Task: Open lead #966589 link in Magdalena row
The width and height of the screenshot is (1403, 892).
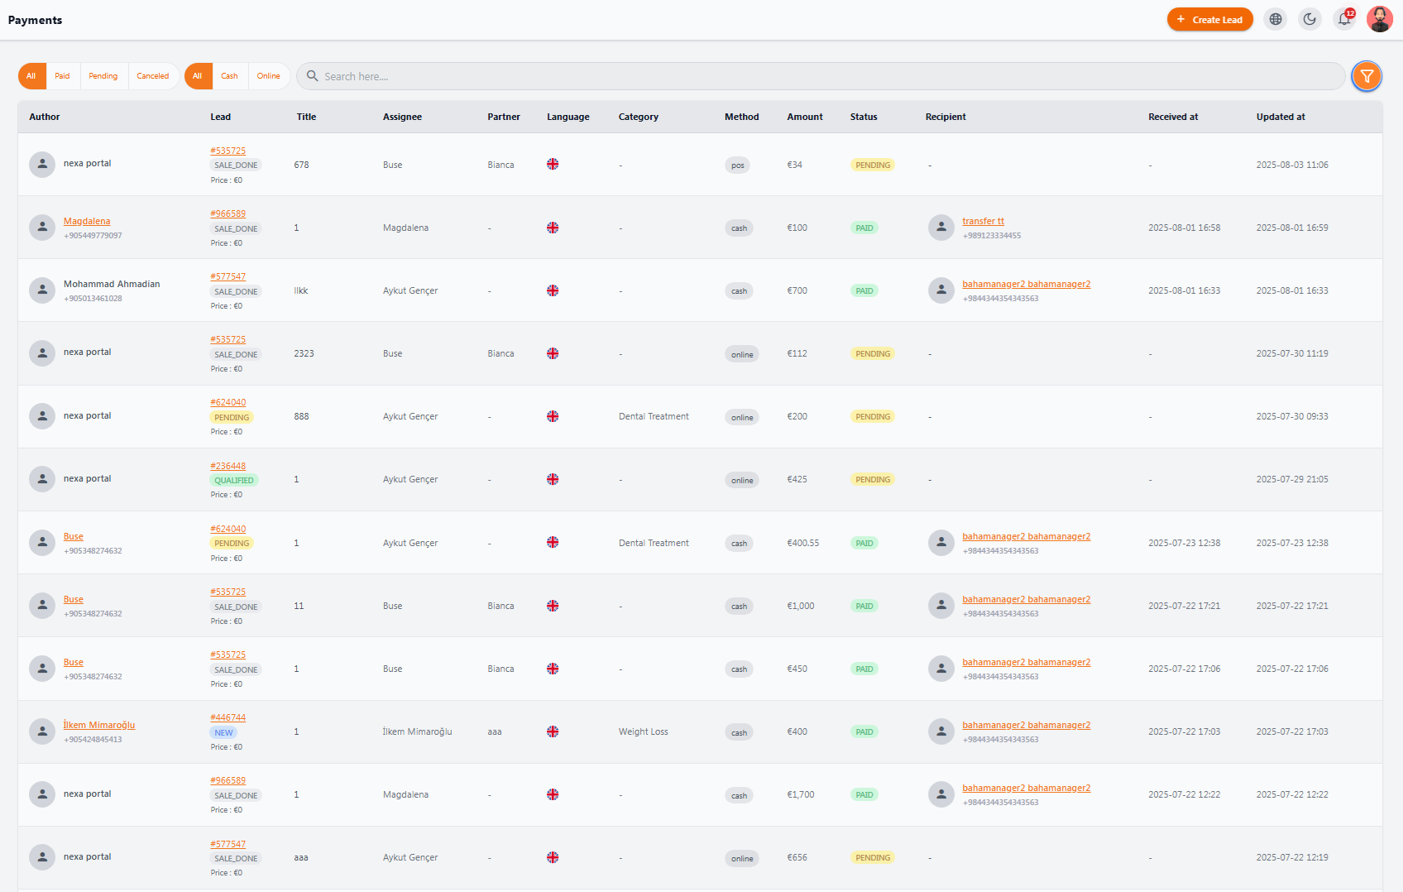Action: coord(227,213)
